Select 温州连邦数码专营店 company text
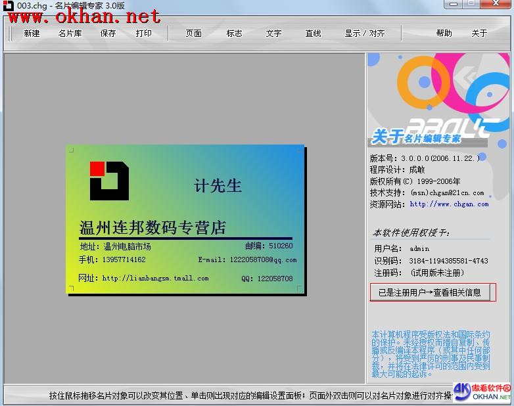514x406 pixels. coord(152,227)
